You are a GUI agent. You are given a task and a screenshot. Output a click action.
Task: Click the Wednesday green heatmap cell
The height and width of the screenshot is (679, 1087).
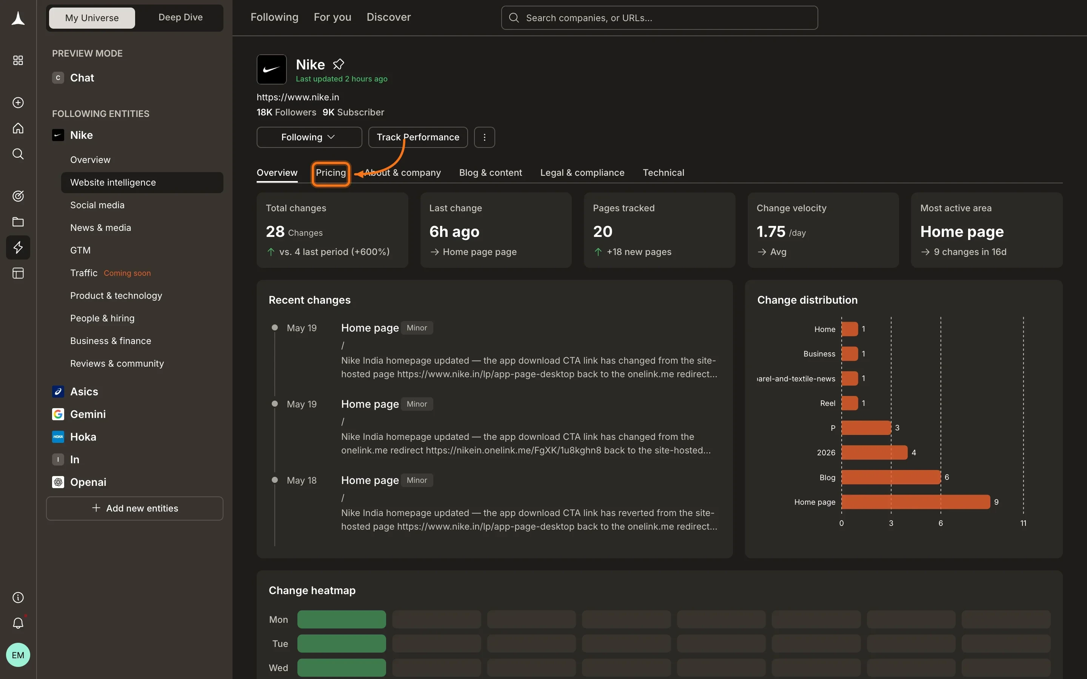pos(341,668)
